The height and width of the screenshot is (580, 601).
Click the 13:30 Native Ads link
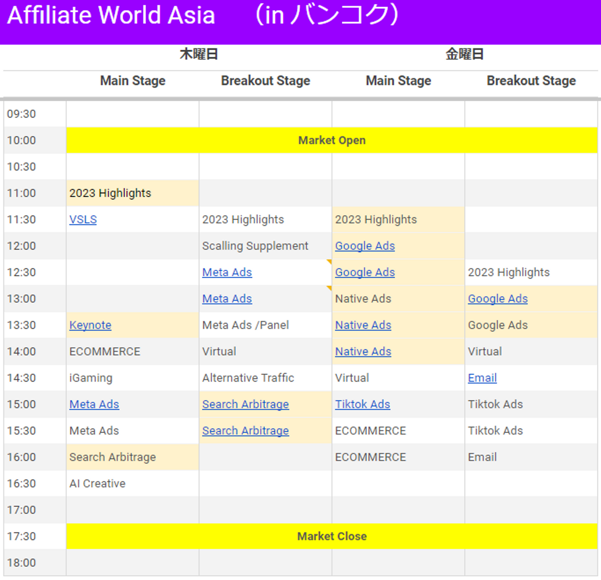tap(363, 325)
